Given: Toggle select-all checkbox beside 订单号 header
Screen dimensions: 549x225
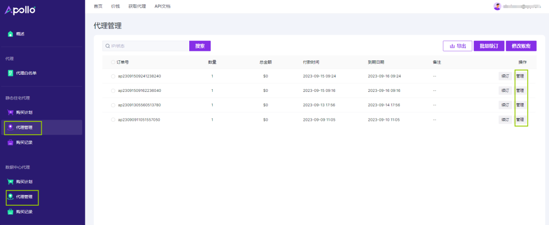Looking at the screenshot, I should tap(113, 62).
